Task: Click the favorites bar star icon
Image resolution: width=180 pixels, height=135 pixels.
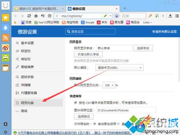Action: point(15,23)
